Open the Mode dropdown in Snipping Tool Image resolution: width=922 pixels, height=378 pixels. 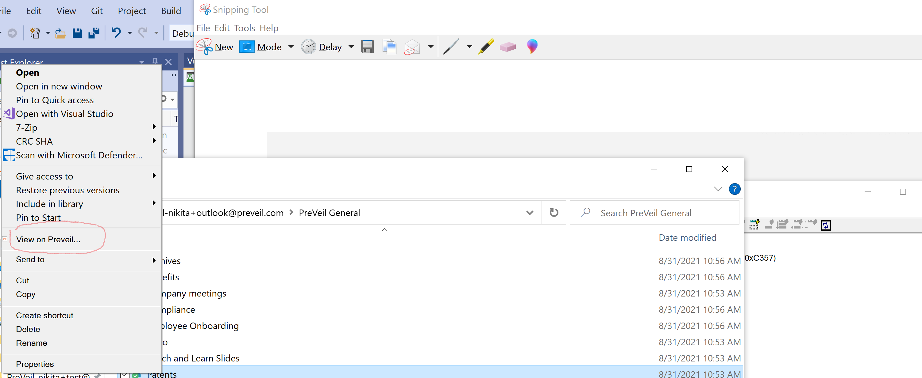291,47
